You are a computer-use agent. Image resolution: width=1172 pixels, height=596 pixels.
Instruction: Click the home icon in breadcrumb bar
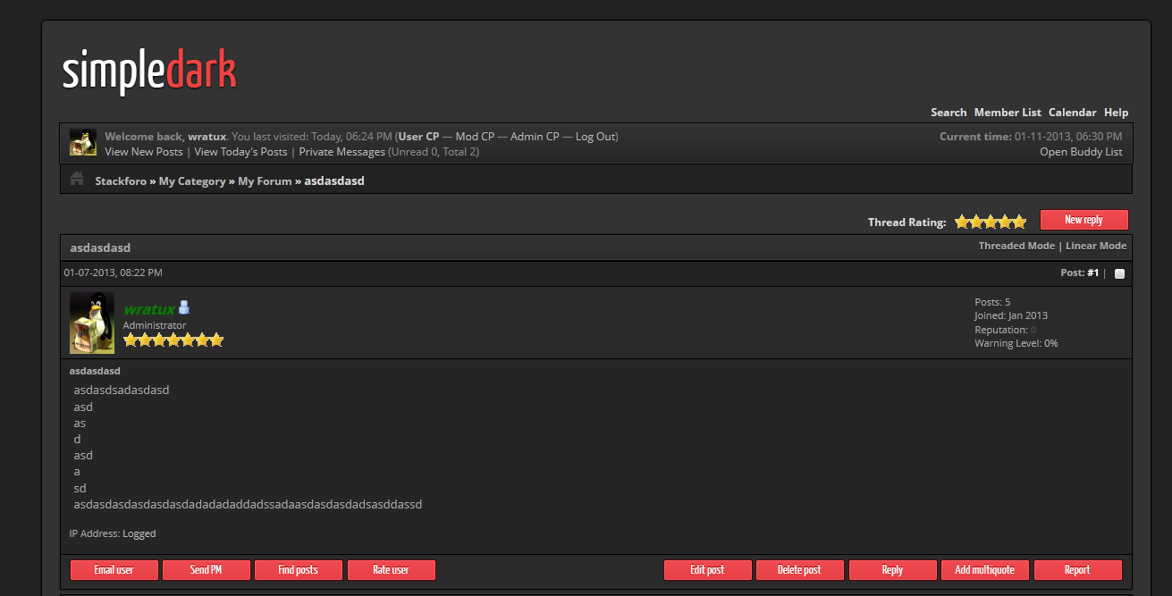click(x=77, y=180)
